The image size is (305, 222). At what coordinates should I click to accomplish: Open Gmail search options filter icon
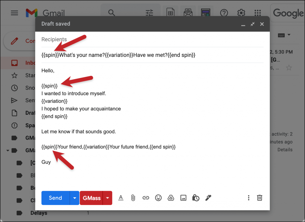point(149,13)
